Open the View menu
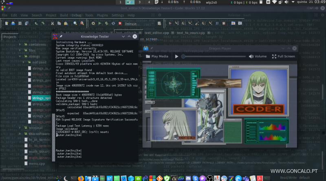The image size is (326, 181). coord(24,15)
